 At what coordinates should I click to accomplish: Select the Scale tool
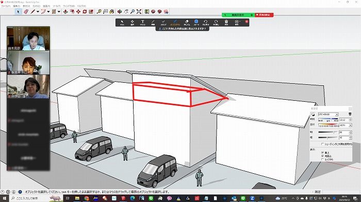coord(91,11)
